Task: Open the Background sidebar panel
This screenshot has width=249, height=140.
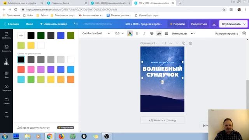Action: [7, 75]
